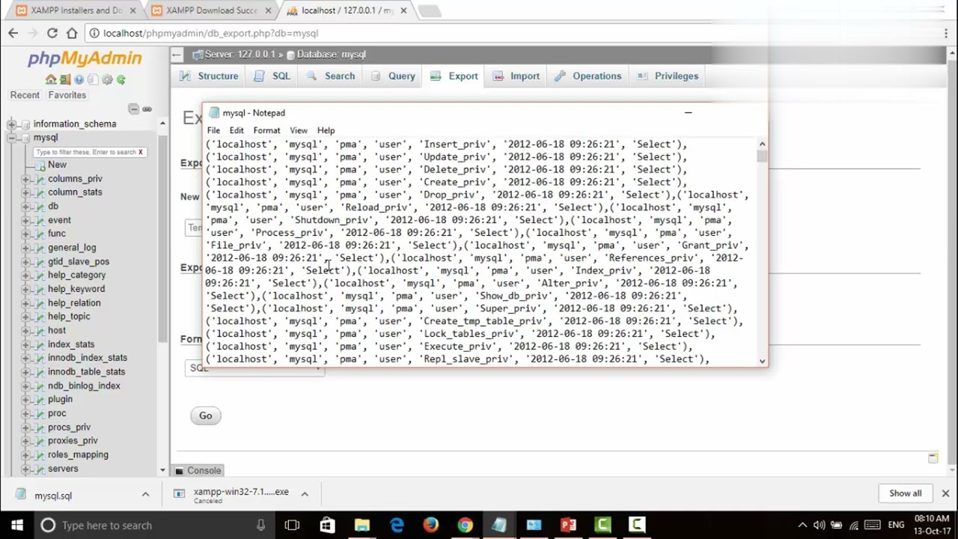Open the Search tab
This screenshot has height=539, width=958.
pyautogui.click(x=331, y=76)
